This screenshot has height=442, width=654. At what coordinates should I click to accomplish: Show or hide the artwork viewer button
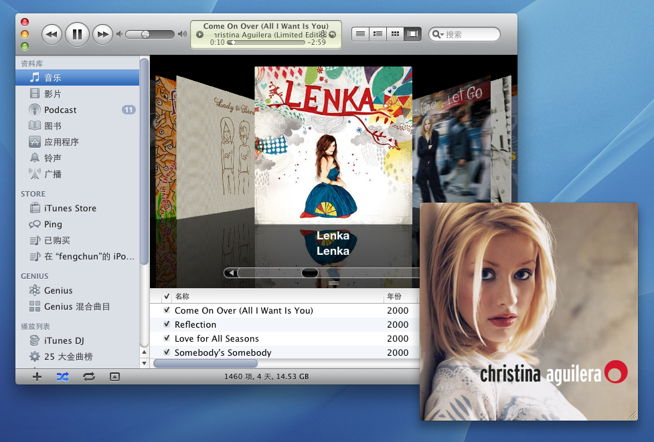pyautogui.click(x=114, y=376)
